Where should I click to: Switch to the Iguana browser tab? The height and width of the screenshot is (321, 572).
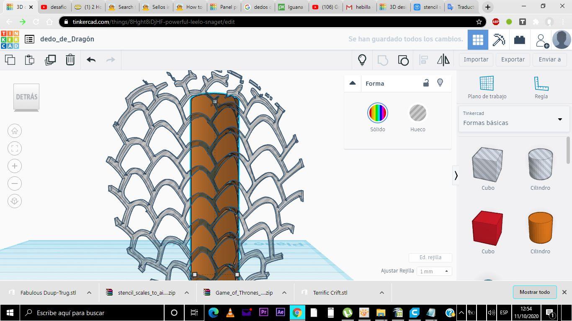pos(292,7)
